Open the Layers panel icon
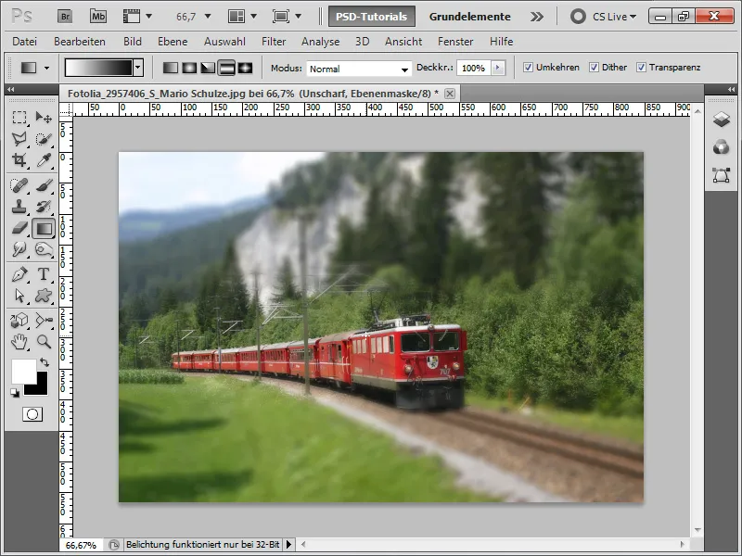 pos(722,119)
